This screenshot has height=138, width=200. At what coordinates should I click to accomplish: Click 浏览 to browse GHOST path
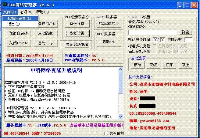[186, 32]
